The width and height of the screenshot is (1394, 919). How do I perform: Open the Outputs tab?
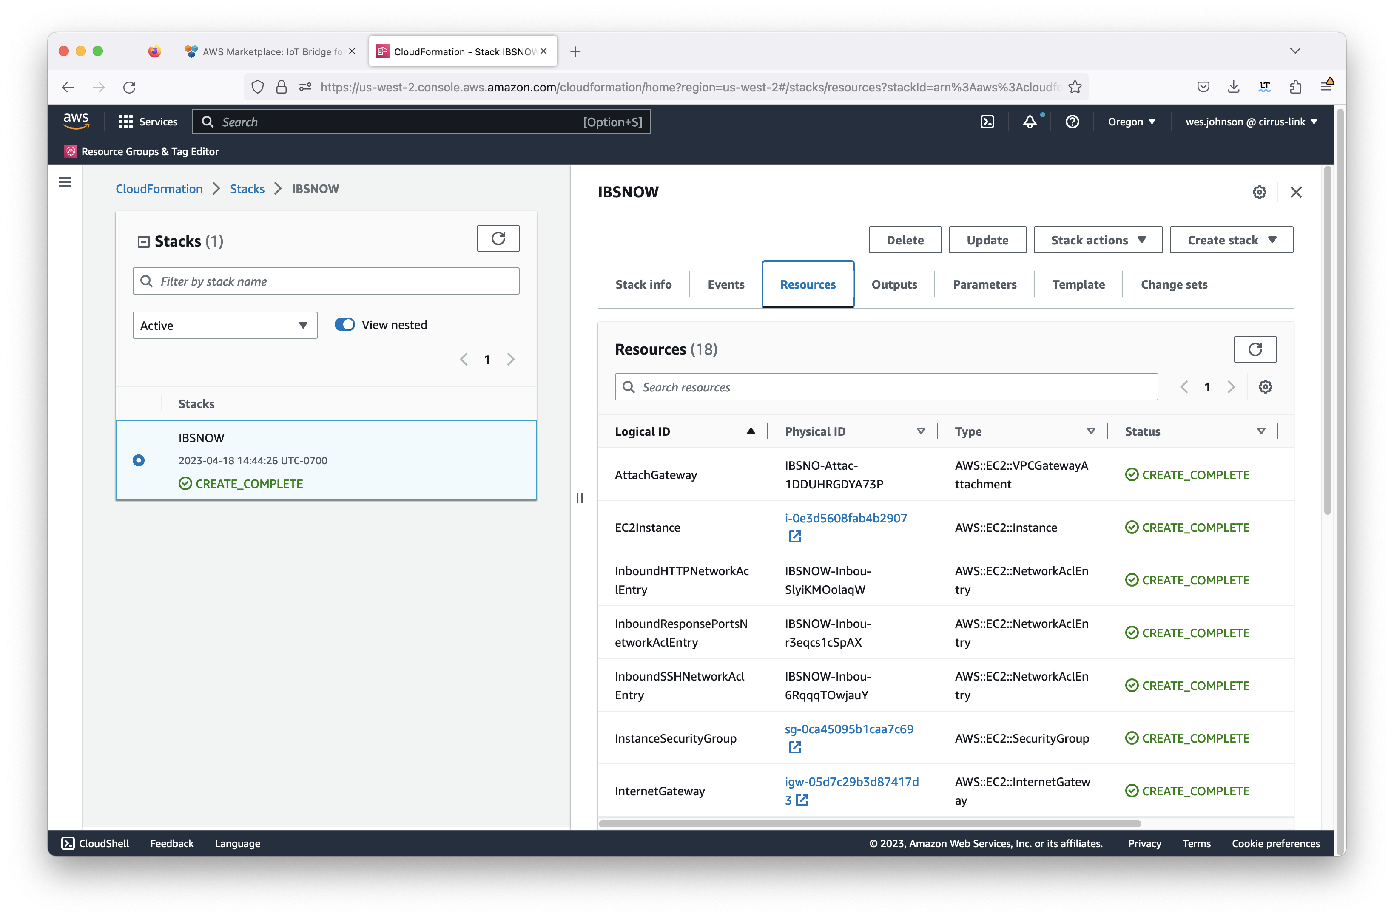894,285
